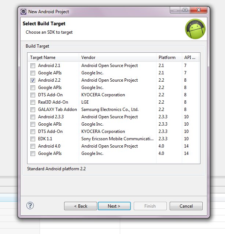Image resolution: width=225 pixels, height=234 pixels.
Task: Click Standard Android platform 2.2 description text
Action: coord(56,169)
